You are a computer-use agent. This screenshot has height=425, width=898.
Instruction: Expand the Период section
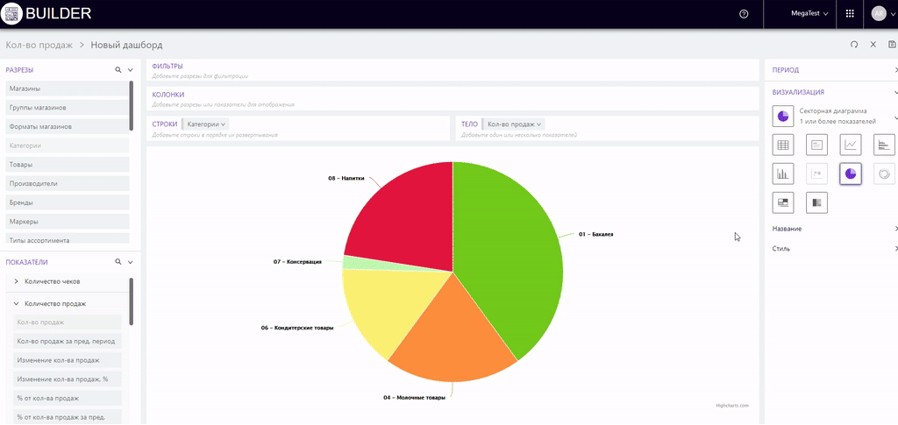(894, 70)
